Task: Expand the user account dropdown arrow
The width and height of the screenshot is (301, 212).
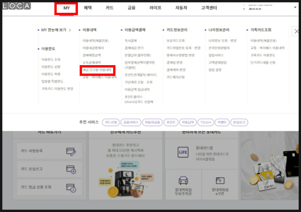Action: (x=295, y=7)
